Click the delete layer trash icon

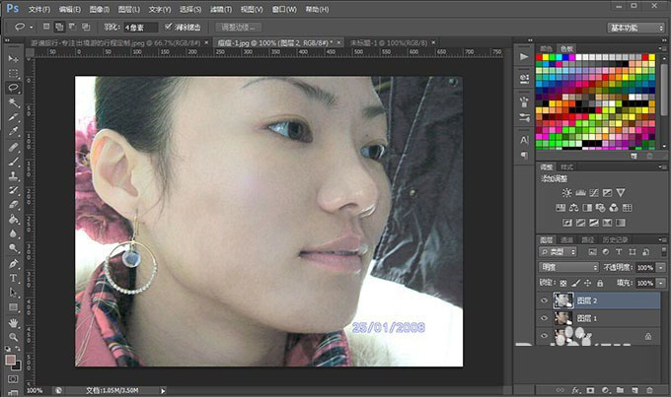[648, 391]
